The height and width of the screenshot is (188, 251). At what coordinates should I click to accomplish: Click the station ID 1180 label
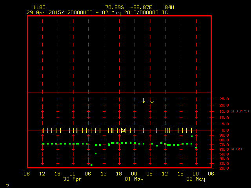[x=39, y=7]
